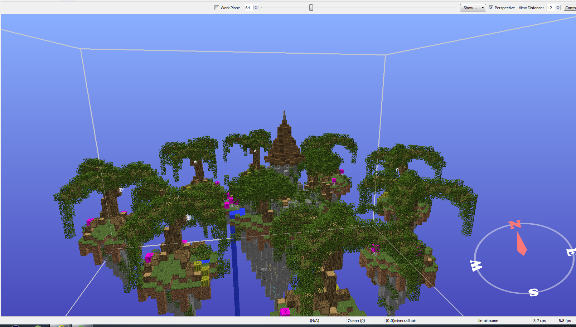Click the "3.7 cps" status readout

click(539, 321)
